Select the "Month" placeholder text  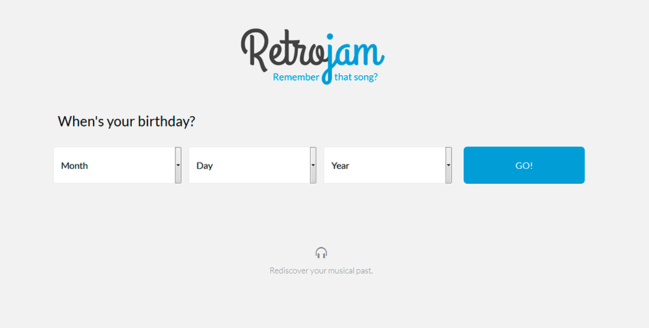pos(74,165)
